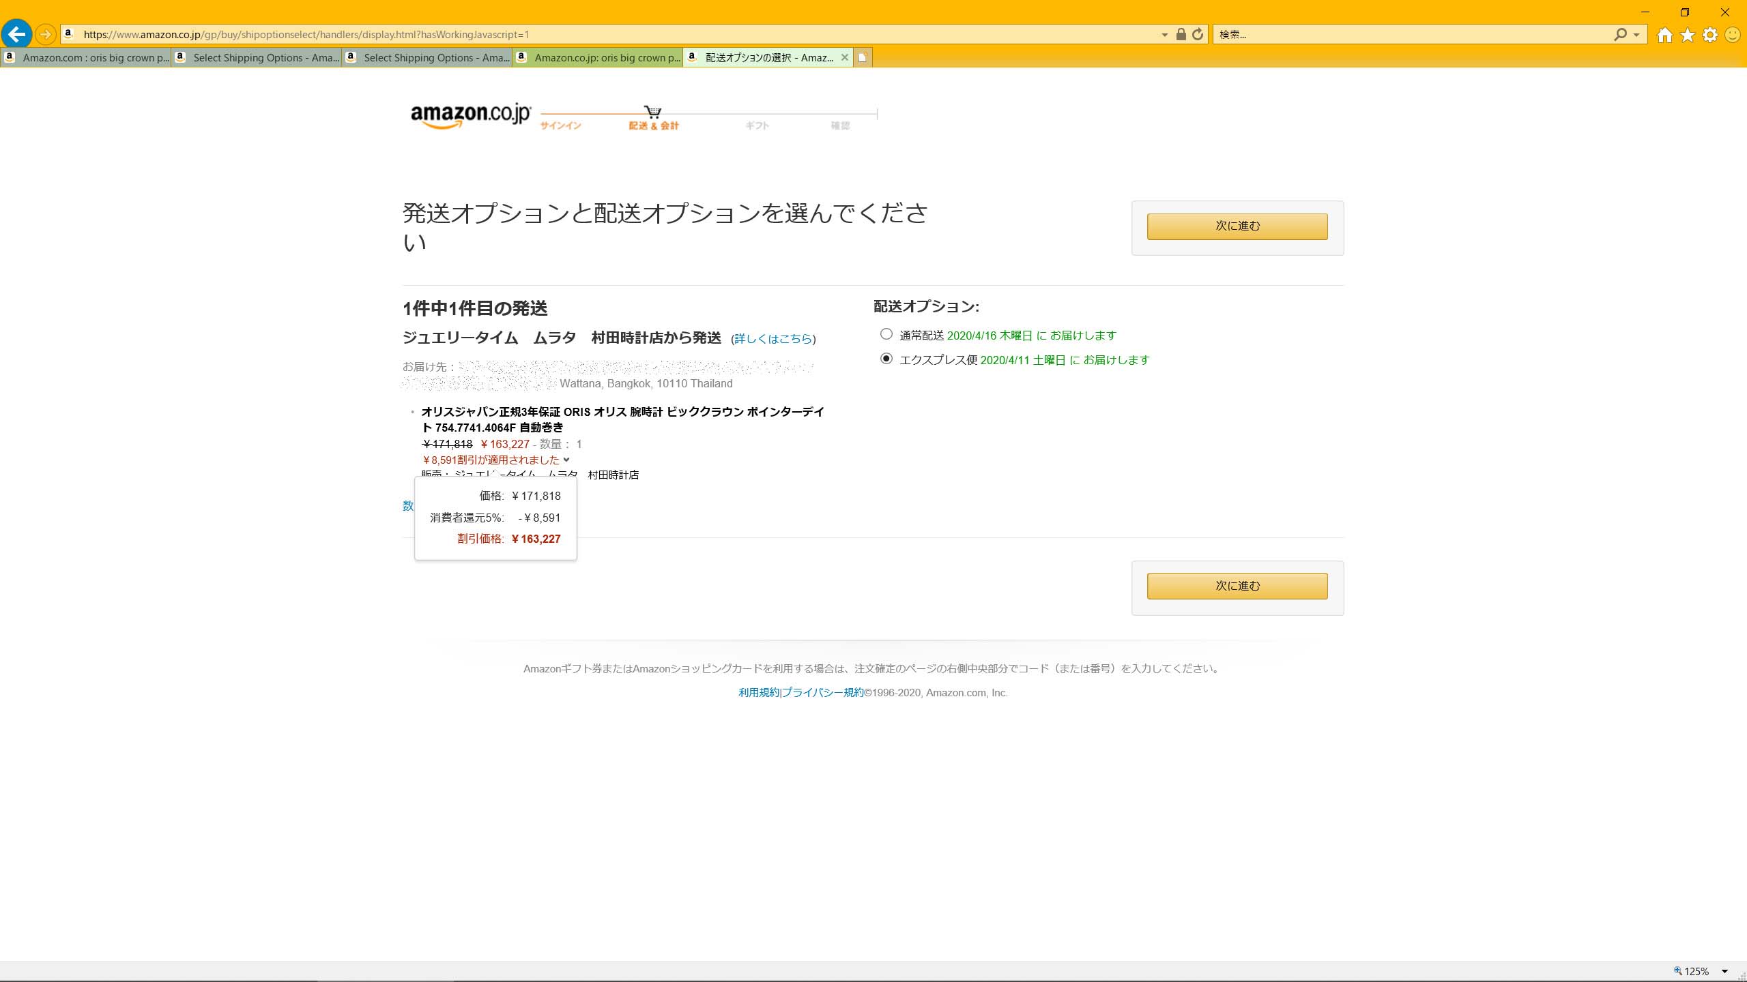Open the Tools gear icon
Viewport: 1747px width, 982px height.
1710,35
